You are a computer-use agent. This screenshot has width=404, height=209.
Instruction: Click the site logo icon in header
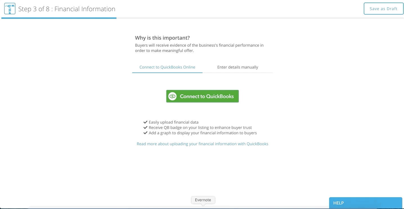10,9
